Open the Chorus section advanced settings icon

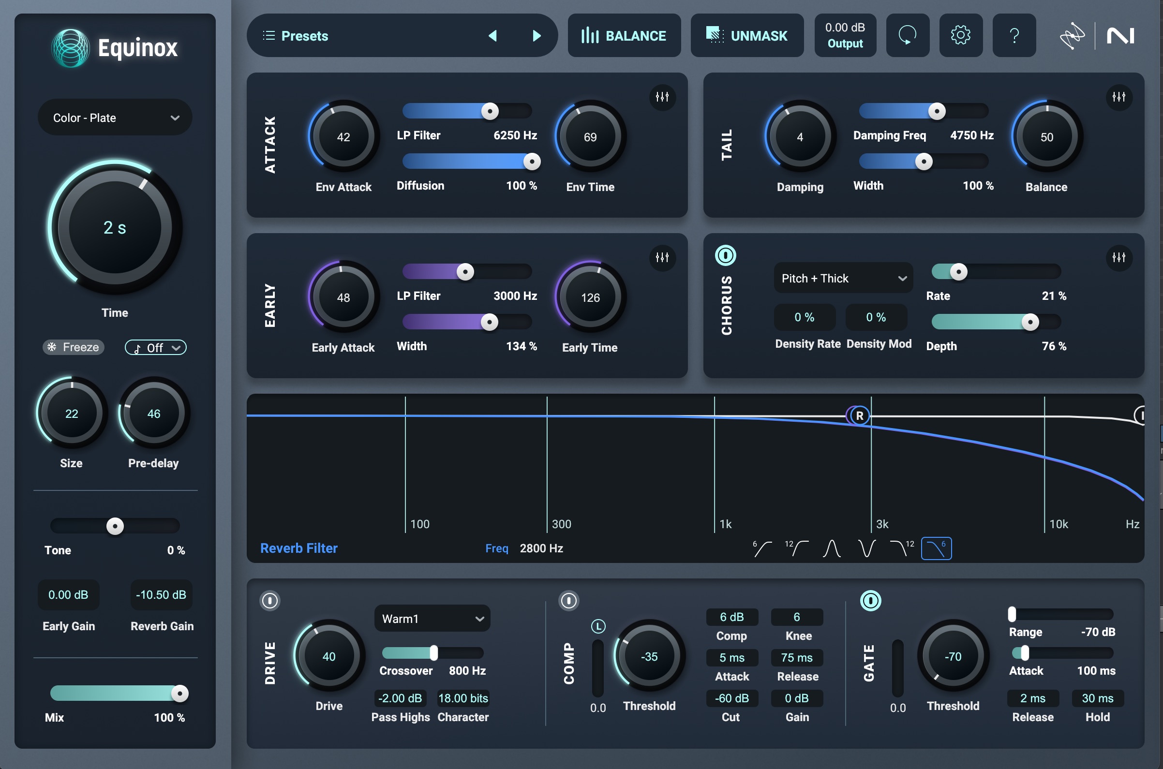(x=1119, y=257)
